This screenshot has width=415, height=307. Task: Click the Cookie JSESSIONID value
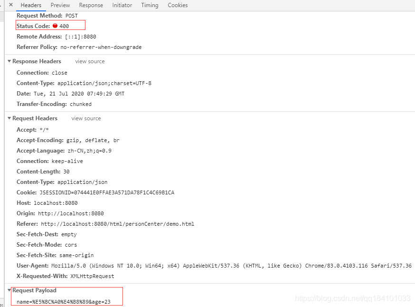coord(107,192)
